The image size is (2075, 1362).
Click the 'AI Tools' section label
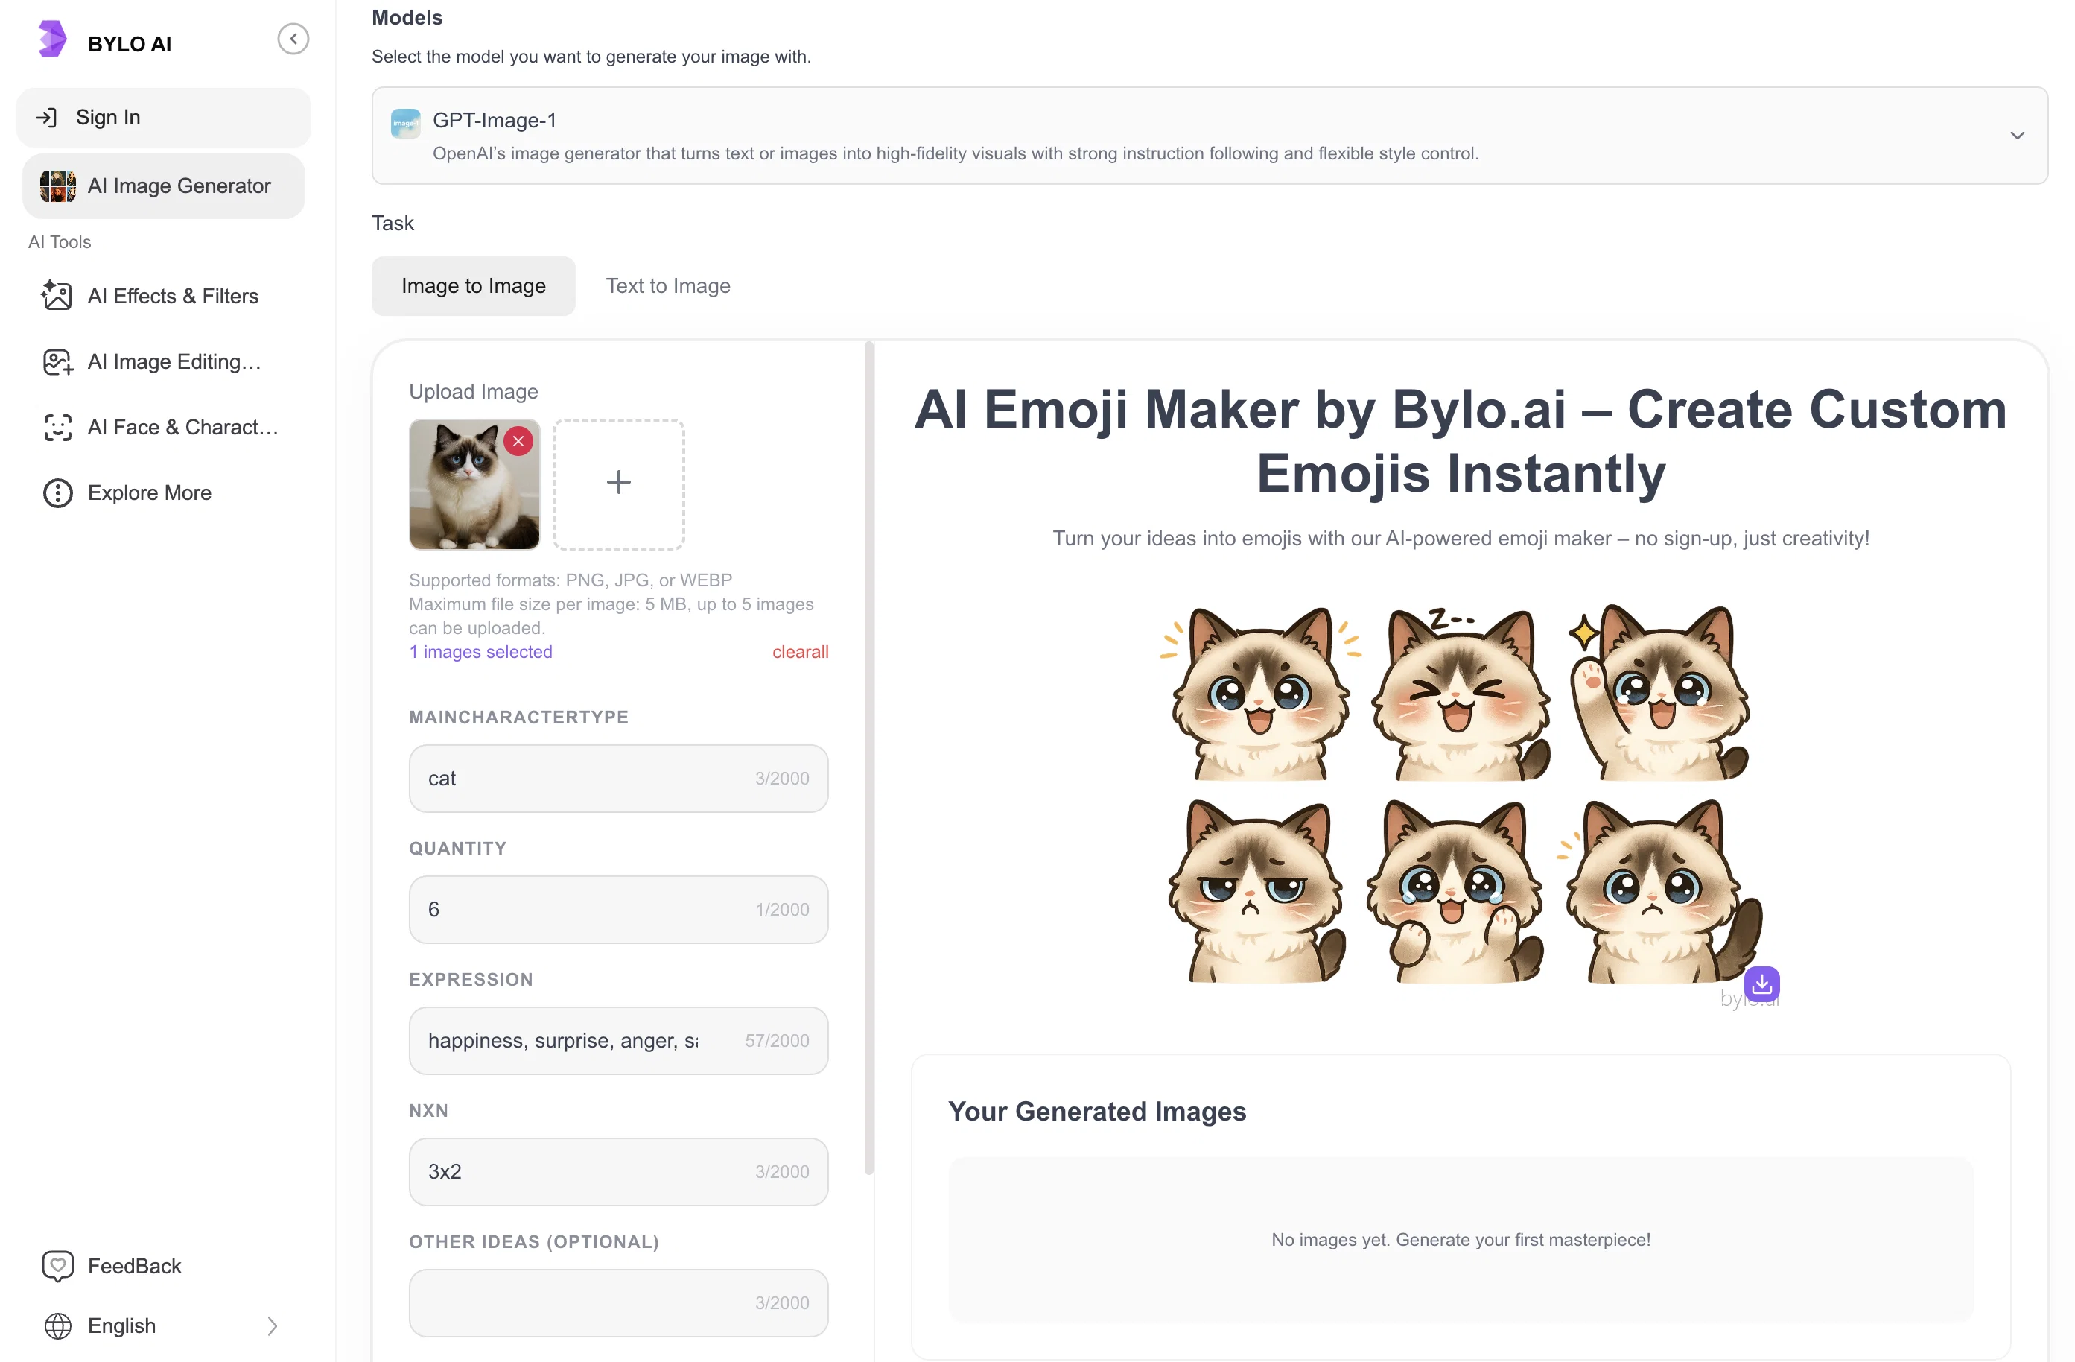[x=60, y=241]
